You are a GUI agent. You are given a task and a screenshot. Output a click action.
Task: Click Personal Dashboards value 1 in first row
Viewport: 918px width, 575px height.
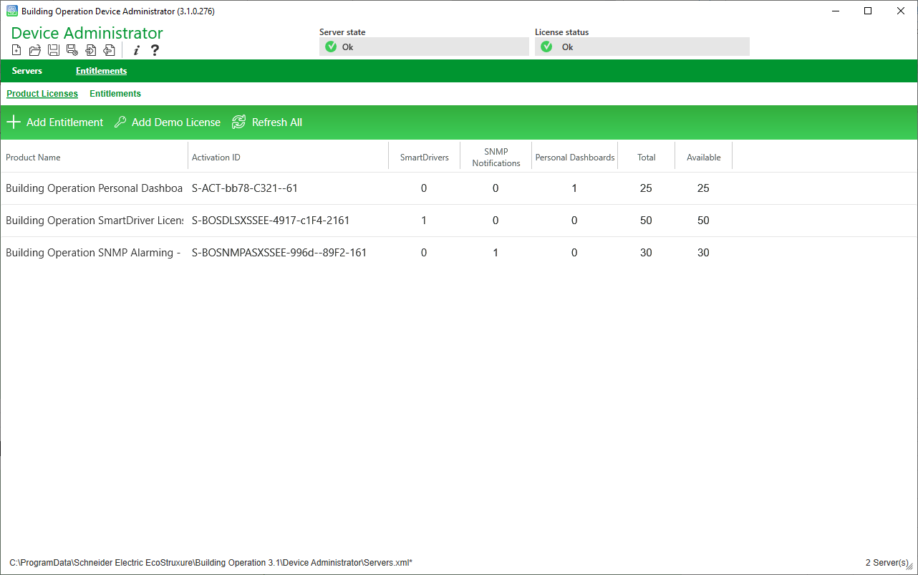[x=574, y=188]
